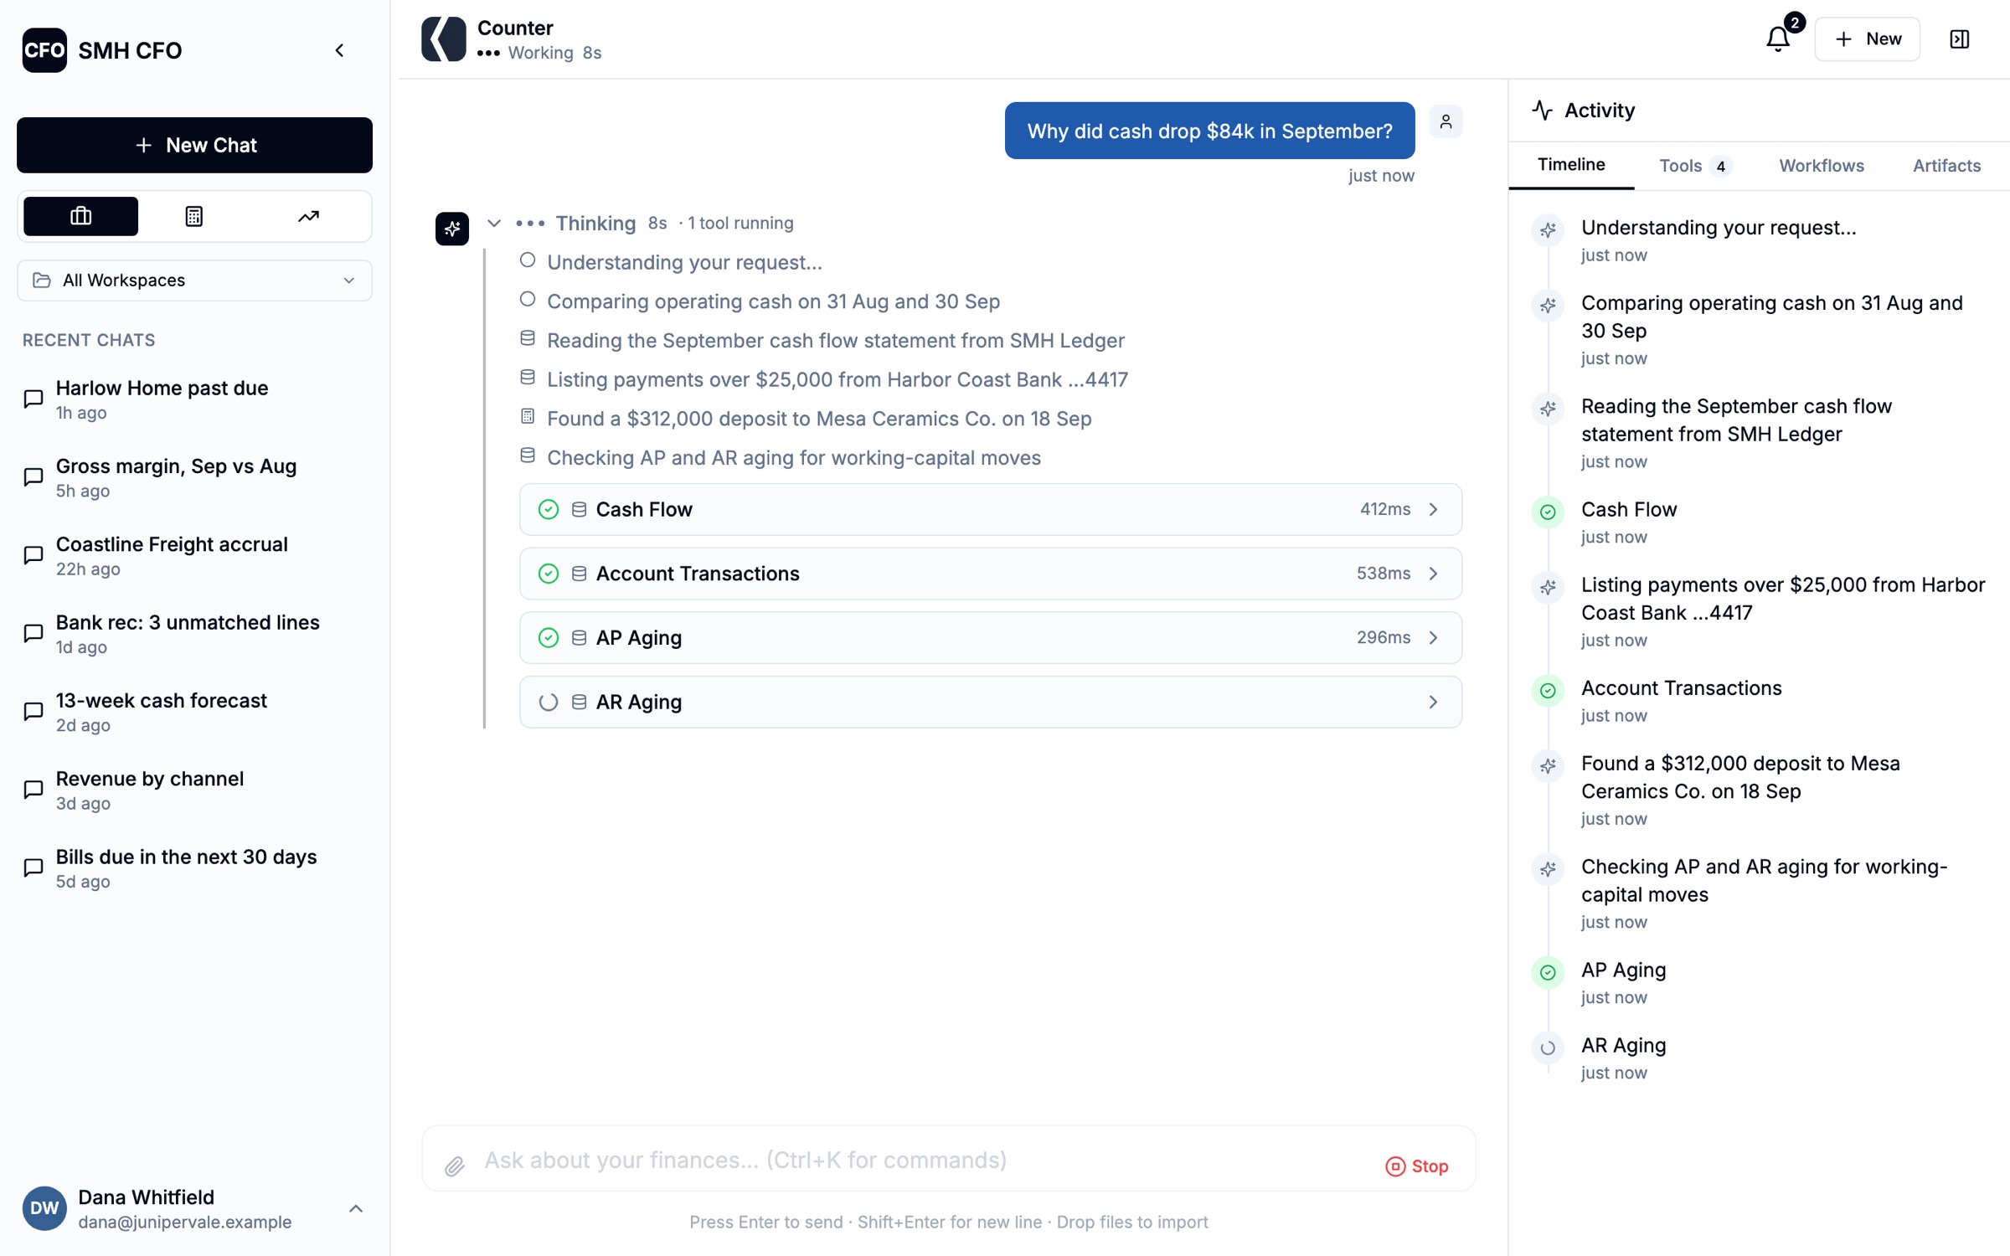The height and width of the screenshot is (1256, 2010).
Task: Expand the Cash Flow tool result
Action: pos(990,509)
